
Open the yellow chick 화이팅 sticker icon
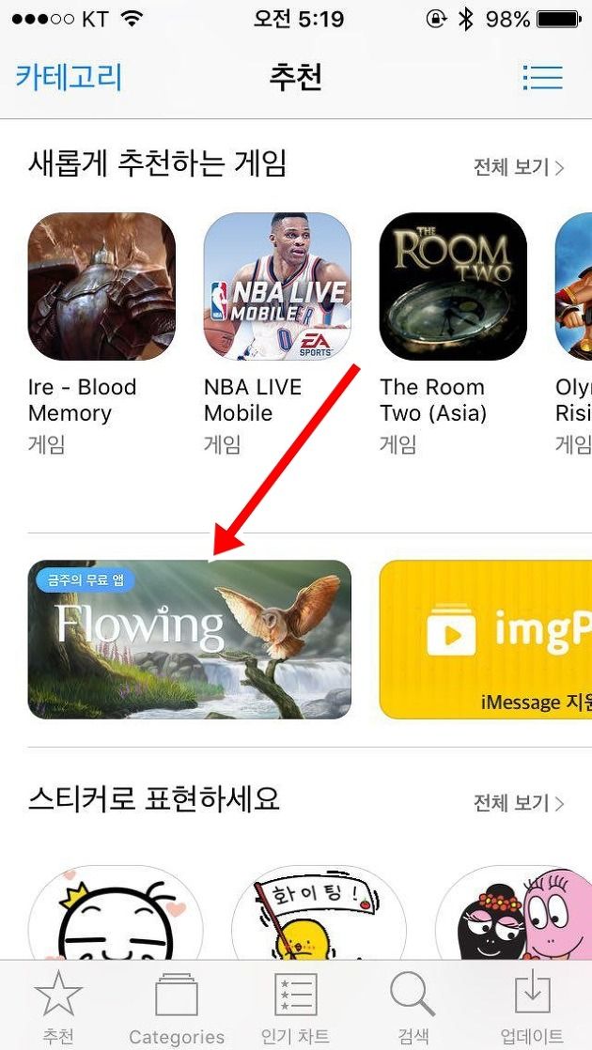319,913
